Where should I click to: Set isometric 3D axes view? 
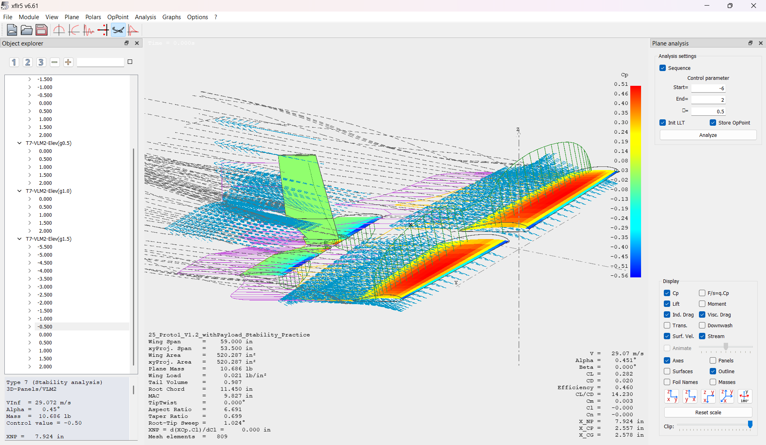pos(726,396)
